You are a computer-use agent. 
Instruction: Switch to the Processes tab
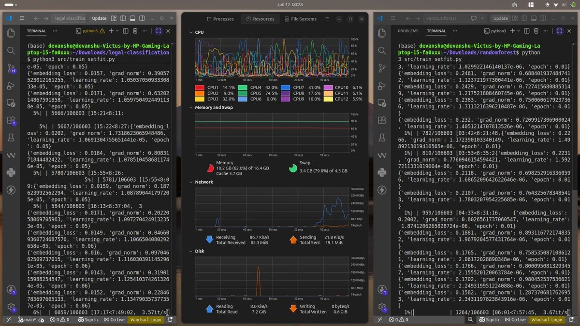point(219,19)
